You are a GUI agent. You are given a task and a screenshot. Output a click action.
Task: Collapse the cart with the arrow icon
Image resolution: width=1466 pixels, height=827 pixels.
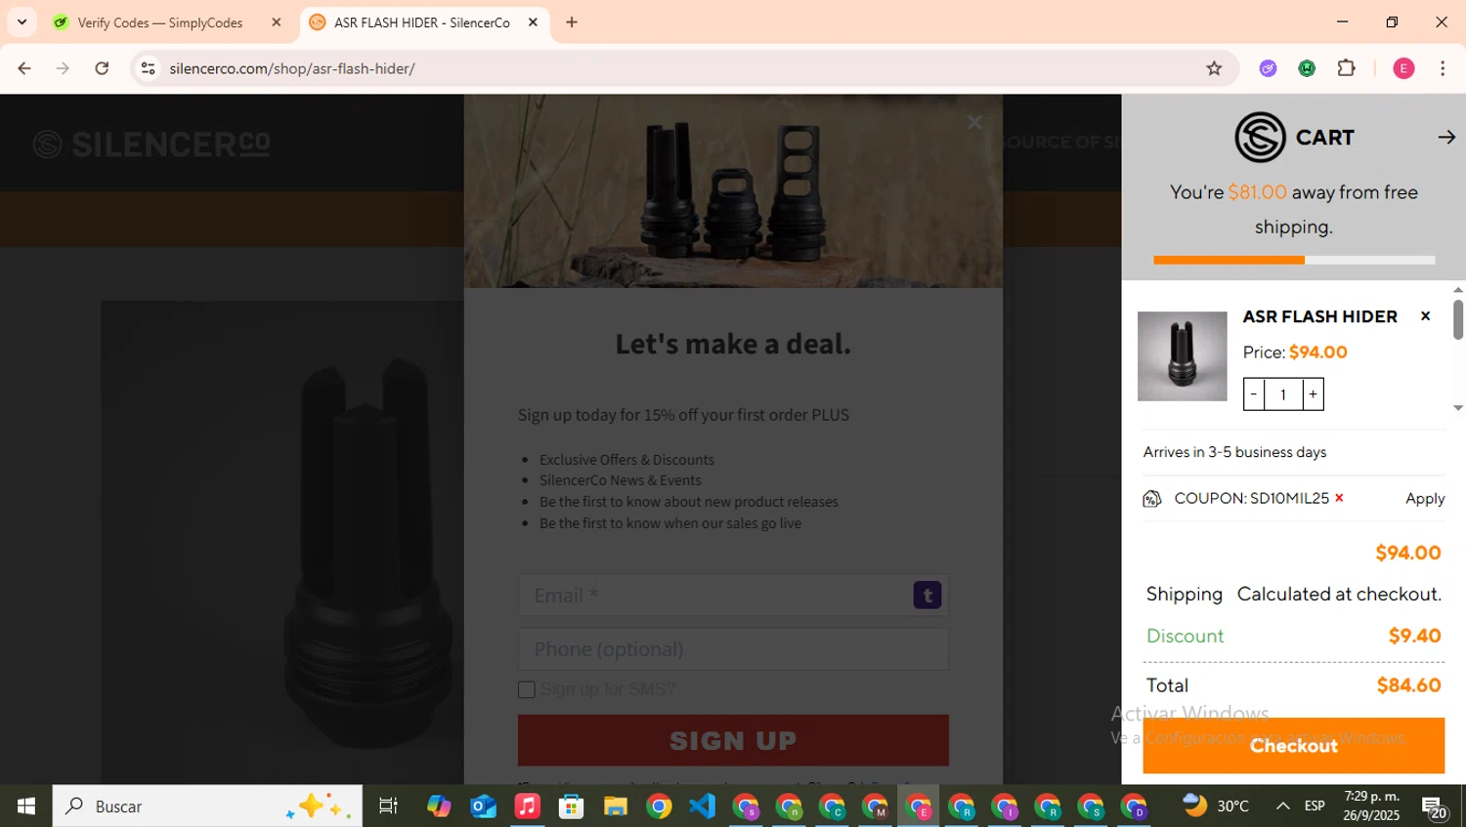click(1446, 138)
